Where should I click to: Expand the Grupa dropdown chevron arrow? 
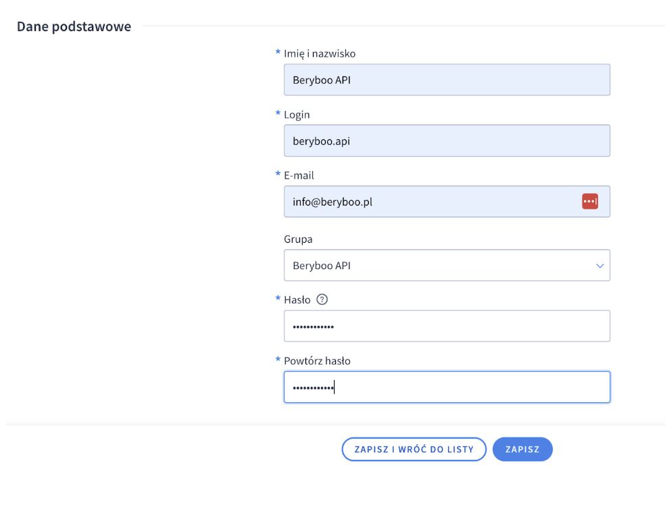tap(599, 266)
